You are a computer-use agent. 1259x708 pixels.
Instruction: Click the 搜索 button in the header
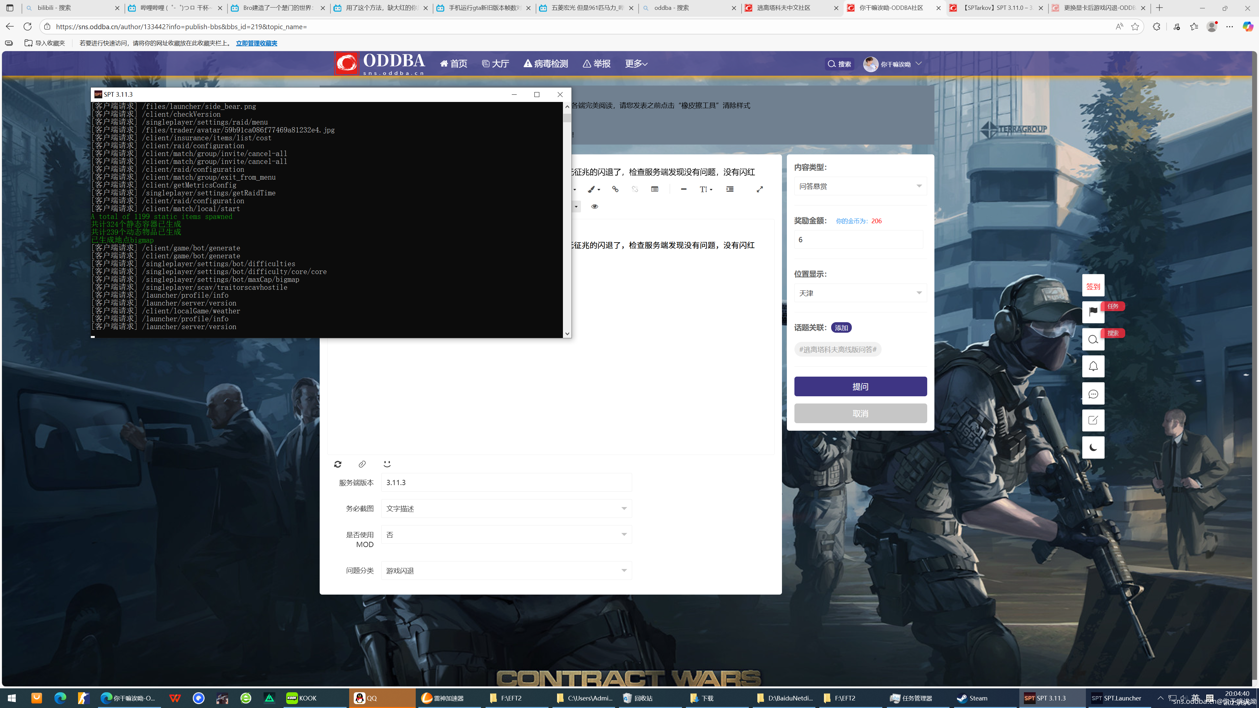point(839,64)
